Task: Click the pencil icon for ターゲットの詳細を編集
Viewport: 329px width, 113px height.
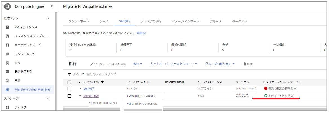Action: [x=92, y=64]
